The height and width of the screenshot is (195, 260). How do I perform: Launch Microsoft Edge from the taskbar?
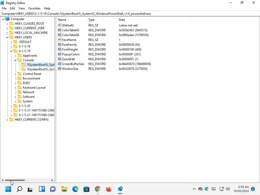click(x=75, y=189)
